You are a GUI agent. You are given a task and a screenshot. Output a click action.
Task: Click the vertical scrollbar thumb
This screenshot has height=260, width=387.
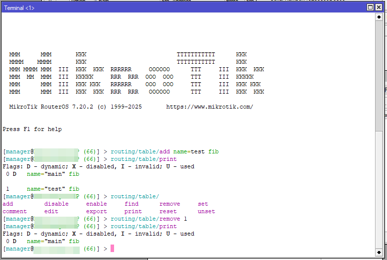(x=380, y=70)
